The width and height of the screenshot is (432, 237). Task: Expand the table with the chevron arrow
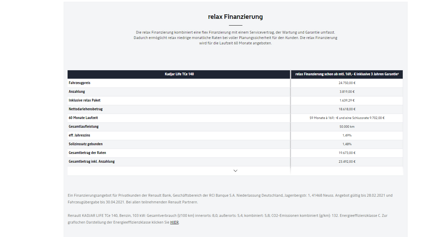point(235,171)
